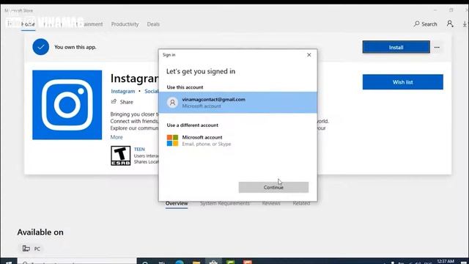Screen dimensions: 469x264
Task: Open the more options ellipsis beside Install
Action: 437,47
